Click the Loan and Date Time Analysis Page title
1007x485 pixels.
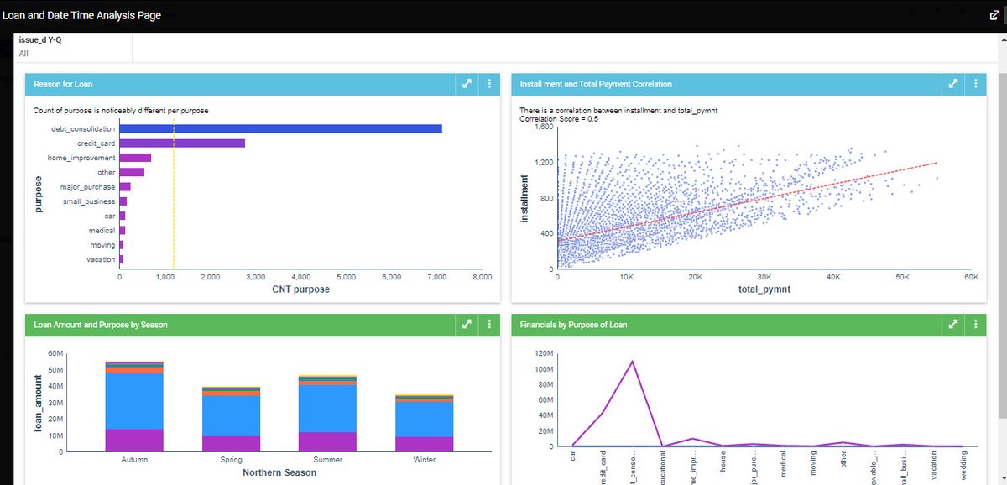pos(81,14)
